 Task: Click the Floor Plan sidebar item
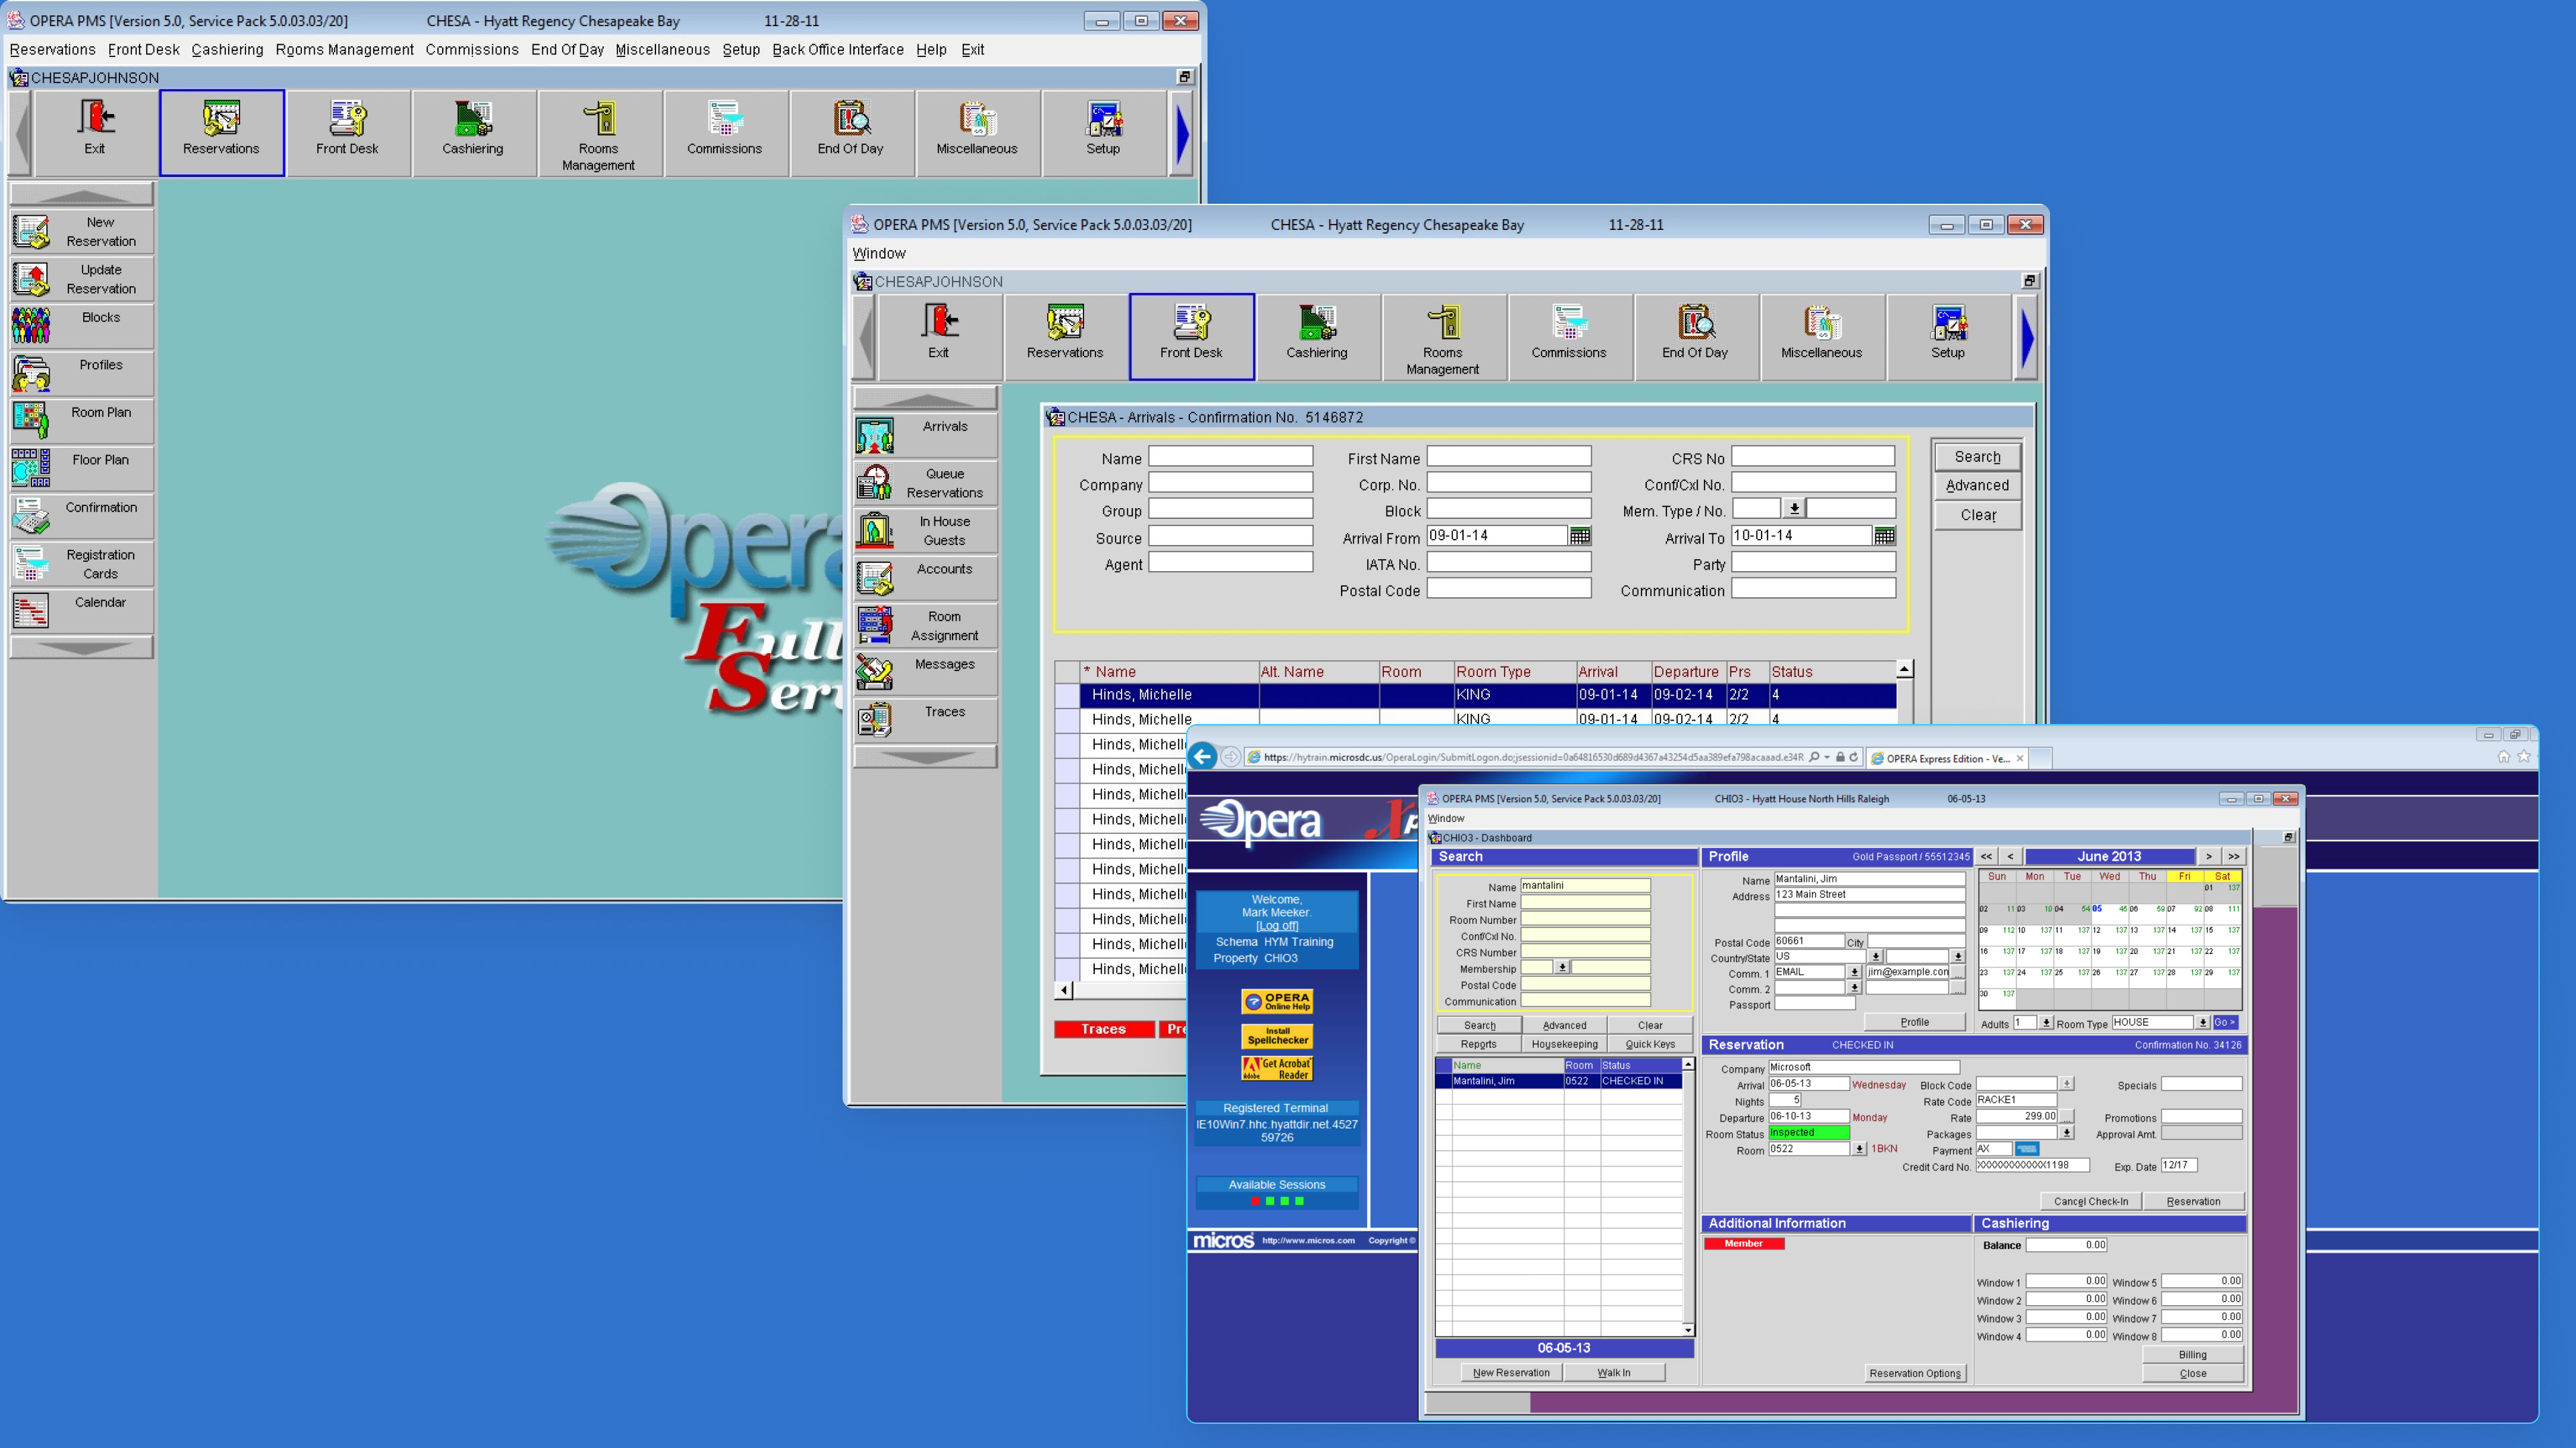pyautogui.click(x=82, y=469)
